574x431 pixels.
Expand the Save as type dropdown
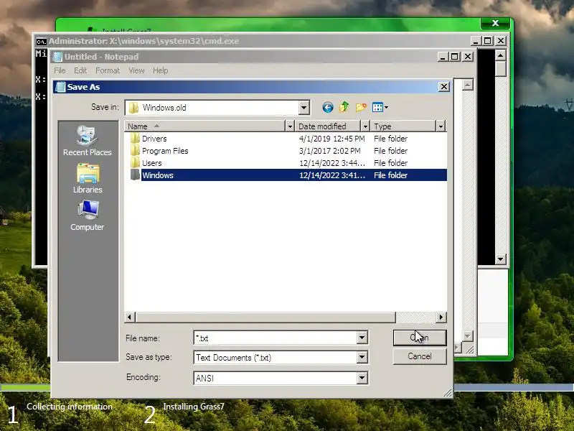coord(362,357)
